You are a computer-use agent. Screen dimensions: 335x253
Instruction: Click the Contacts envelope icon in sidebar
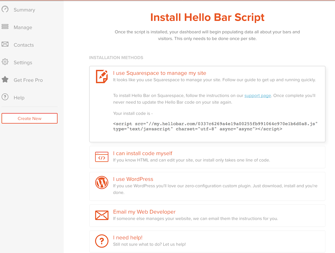[5, 44]
